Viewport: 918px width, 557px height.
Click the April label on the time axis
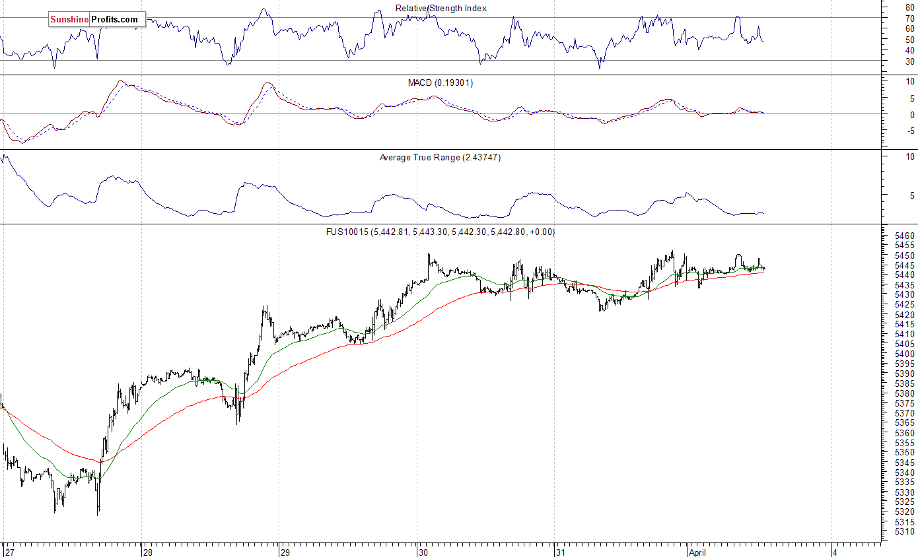697,552
